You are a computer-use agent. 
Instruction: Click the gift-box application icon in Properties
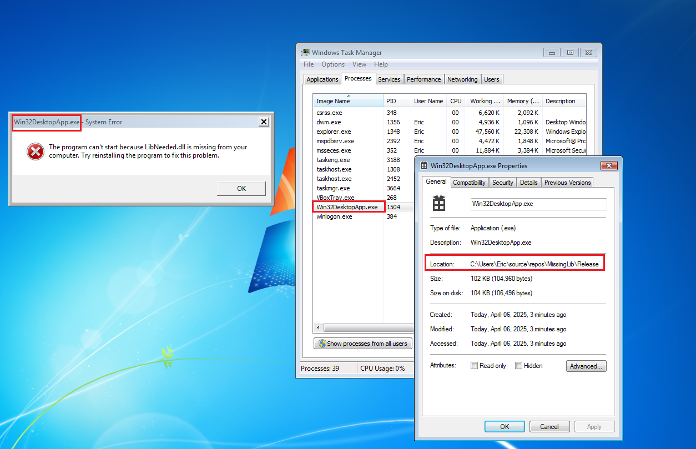[439, 204]
